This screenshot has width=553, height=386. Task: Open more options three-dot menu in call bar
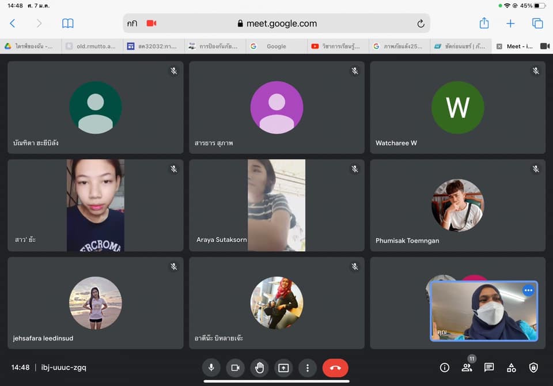(x=308, y=368)
